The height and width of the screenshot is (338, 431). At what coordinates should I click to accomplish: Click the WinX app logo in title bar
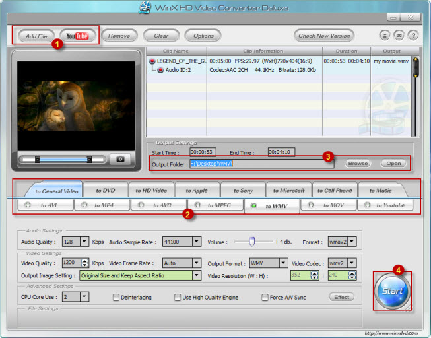(145, 7)
